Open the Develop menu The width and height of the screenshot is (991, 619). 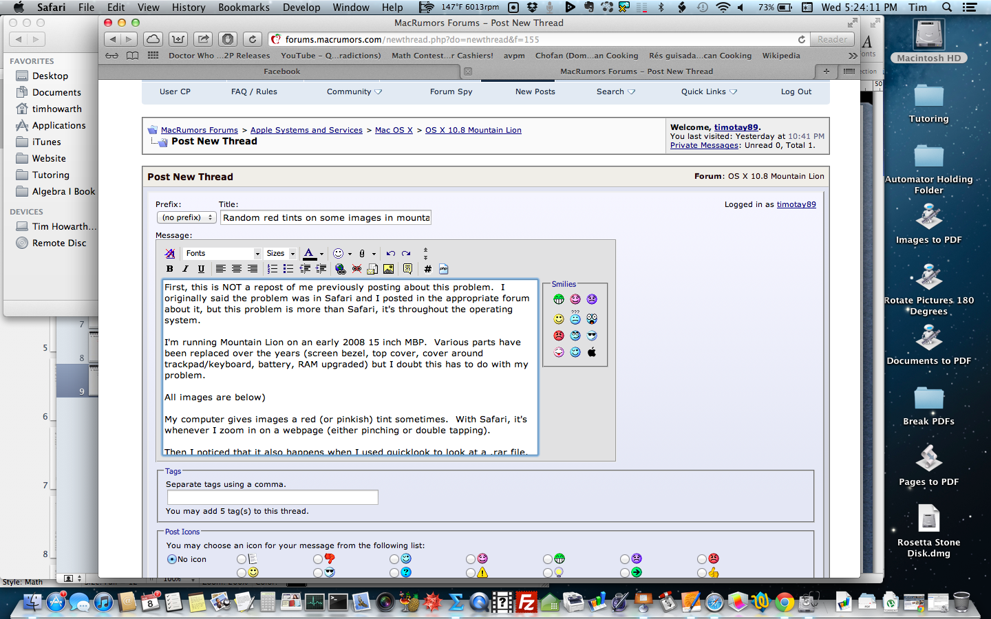301,8
